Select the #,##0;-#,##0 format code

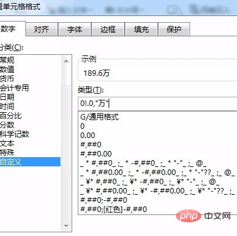(158, 200)
